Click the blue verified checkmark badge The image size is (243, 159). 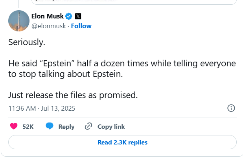[68, 16]
